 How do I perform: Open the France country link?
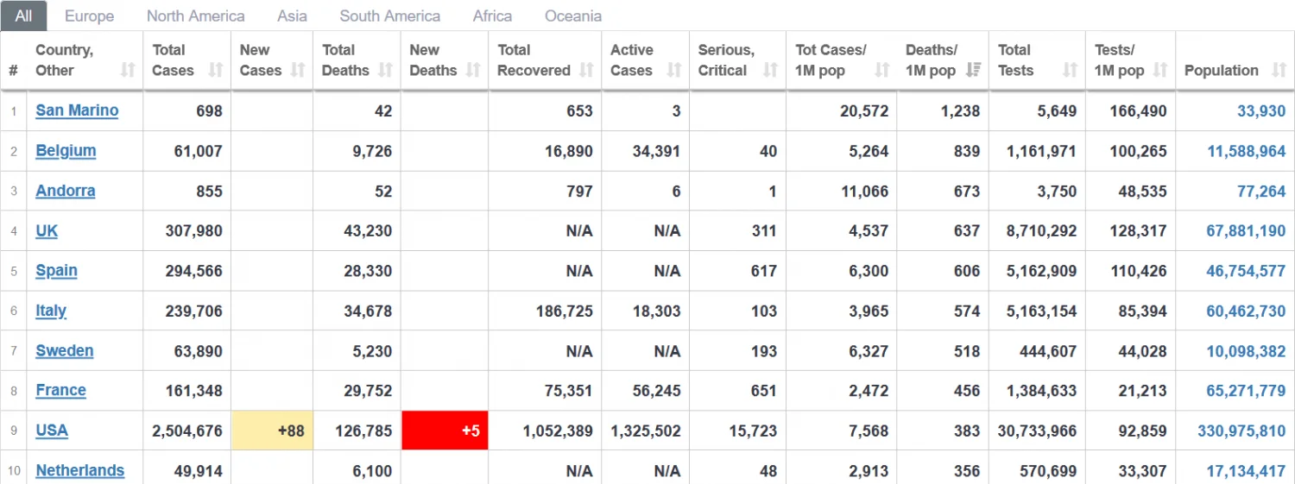pos(60,390)
